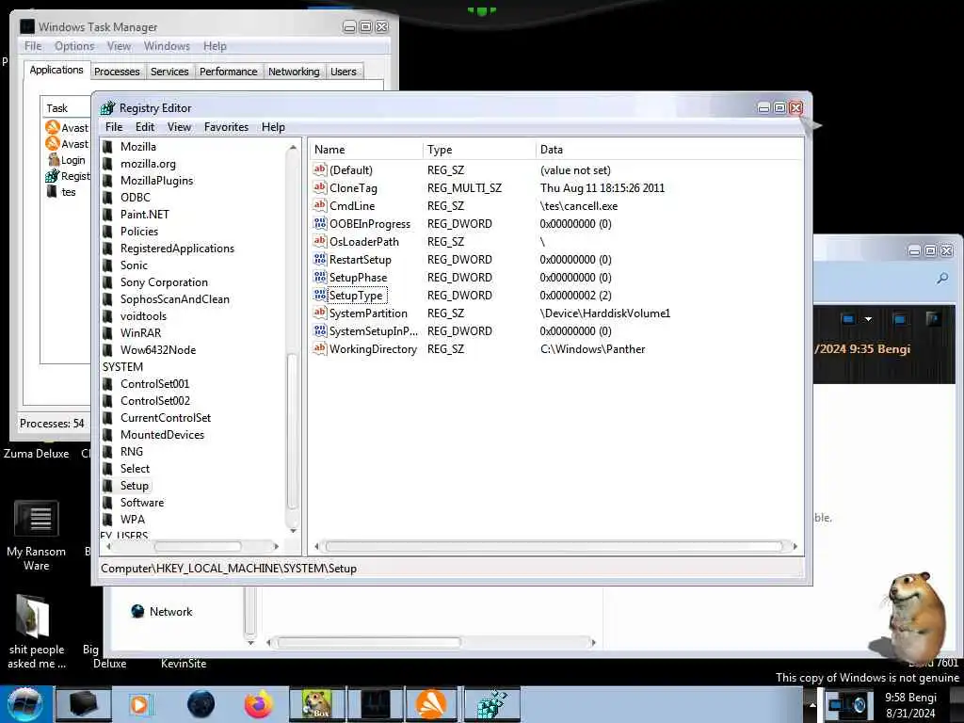Select the RestartSetup DWORD icon
The width and height of the screenshot is (964, 723).
tap(320, 259)
